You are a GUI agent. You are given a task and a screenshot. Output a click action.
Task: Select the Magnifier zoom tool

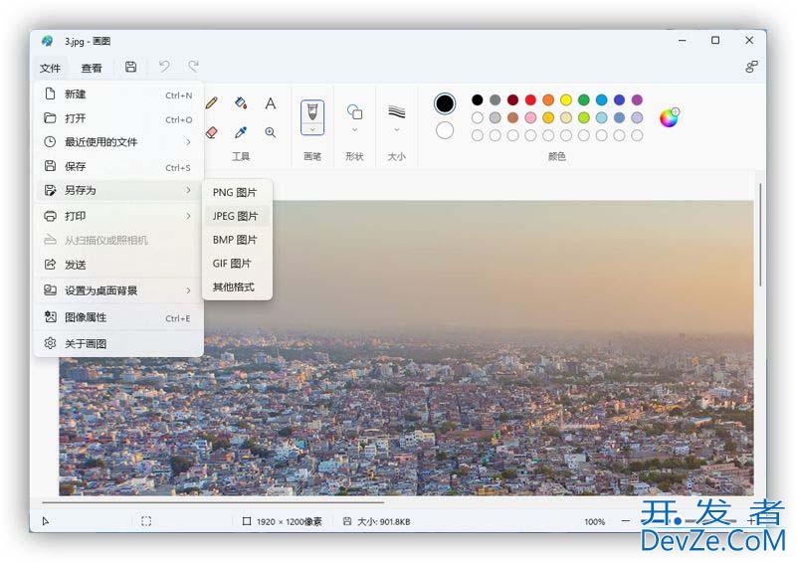point(271,132)
